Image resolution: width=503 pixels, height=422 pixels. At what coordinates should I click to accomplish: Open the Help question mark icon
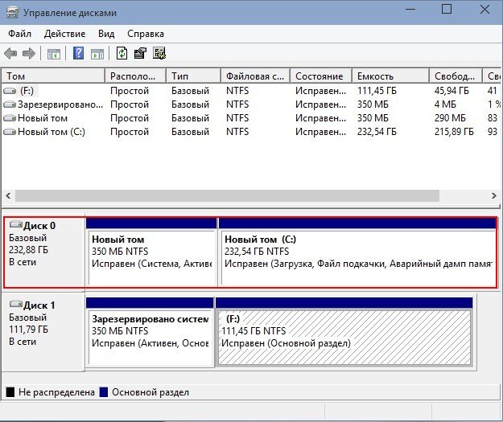tap(78, 53)
